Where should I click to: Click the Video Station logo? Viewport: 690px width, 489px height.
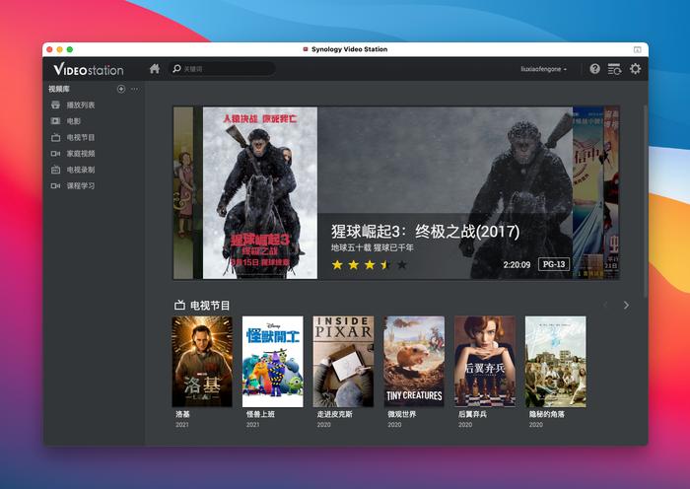89,69
